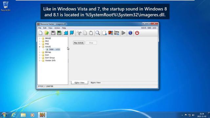Click the Add image resource icon
The height and width of the screenshot is (118, 210).
[111, 33]
